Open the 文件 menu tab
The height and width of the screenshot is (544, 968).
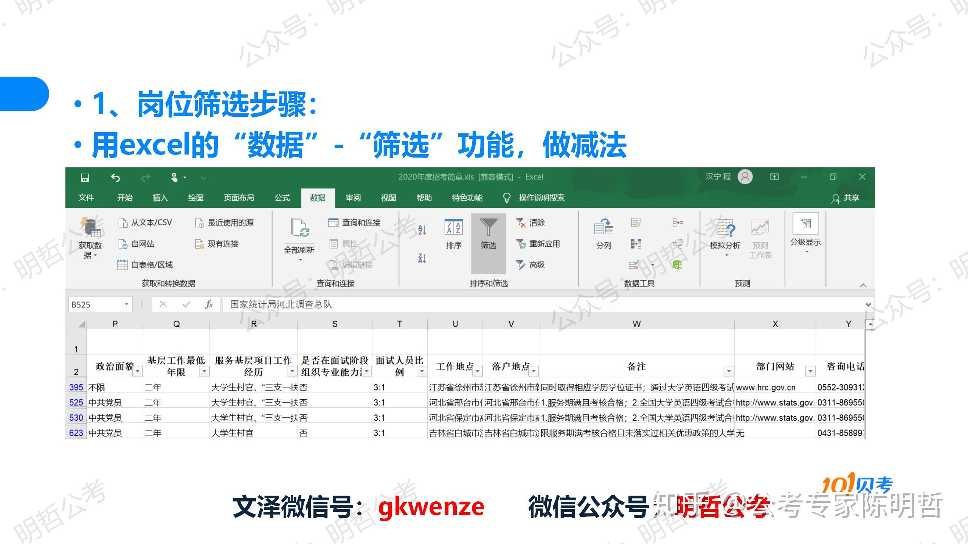(x=86, y=198)
